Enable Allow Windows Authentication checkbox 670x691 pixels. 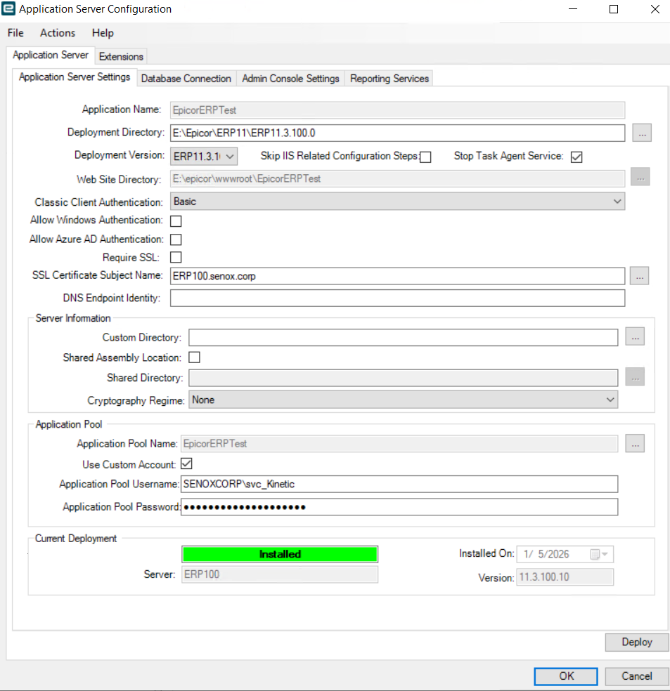(x=176, y=221)
